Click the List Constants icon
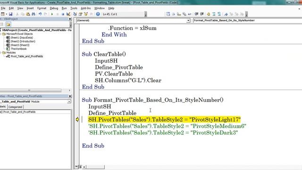 point(173,14)
